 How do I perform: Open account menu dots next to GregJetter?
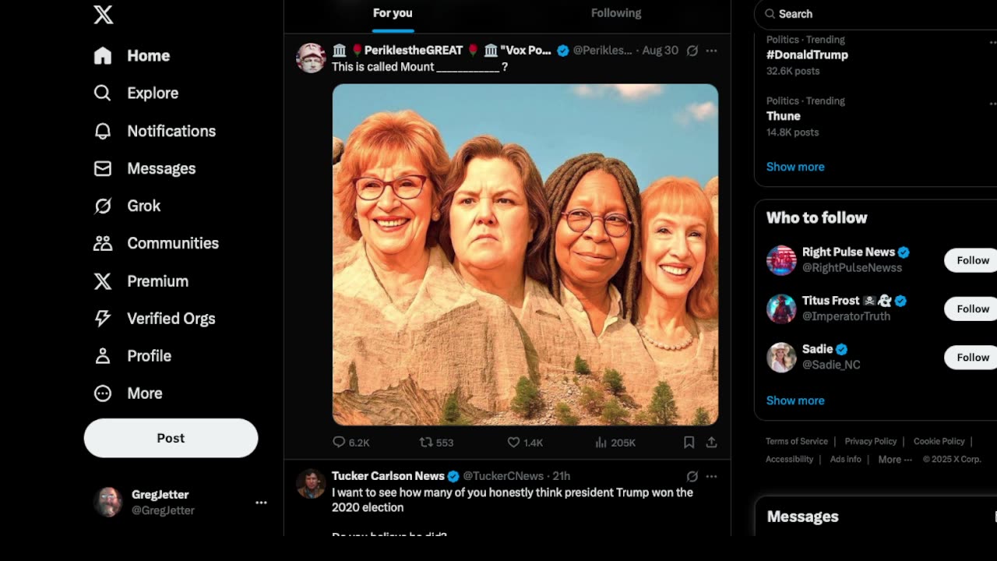pos(262,503)
